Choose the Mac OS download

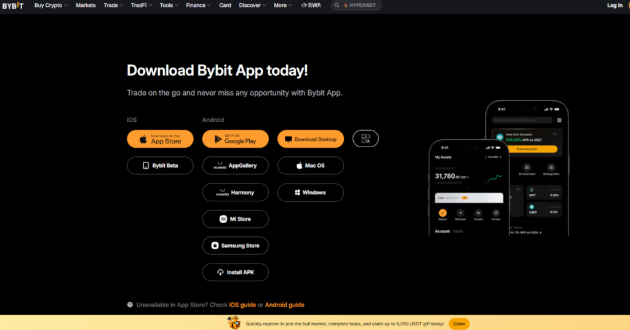(x=311, y=166)
